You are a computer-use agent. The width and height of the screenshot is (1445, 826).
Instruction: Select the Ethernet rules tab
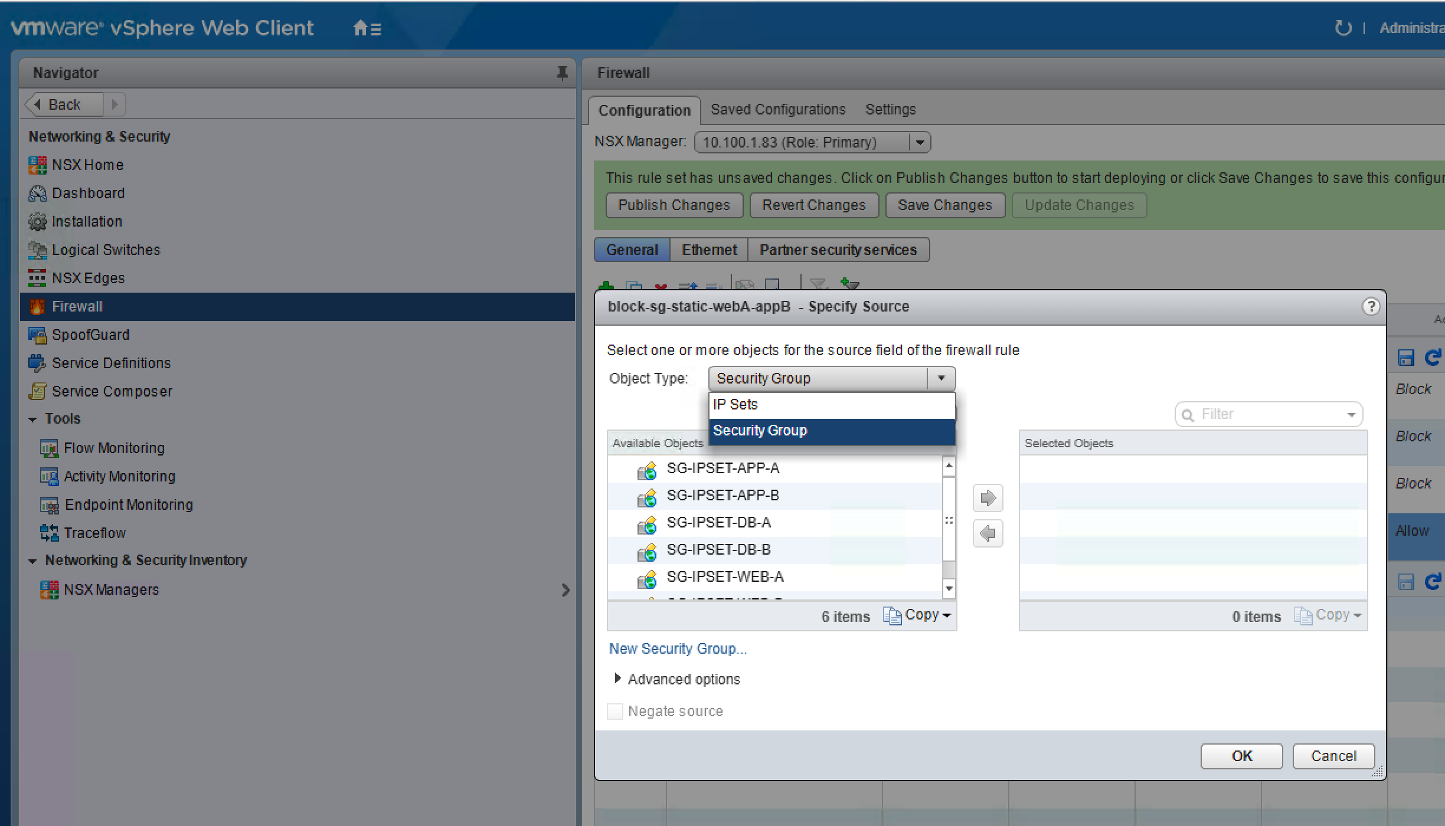(x=709, y=250)
